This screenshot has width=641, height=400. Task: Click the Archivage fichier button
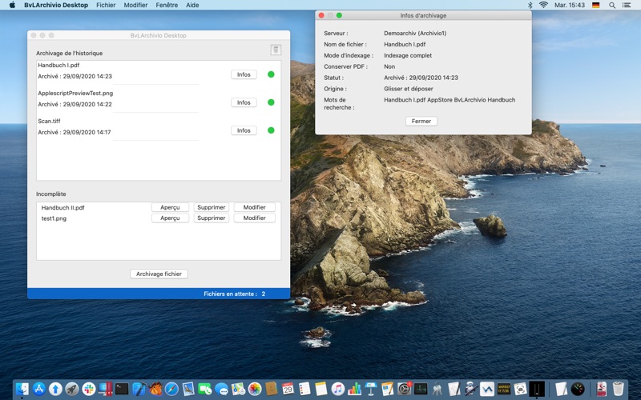pos(159,274)
